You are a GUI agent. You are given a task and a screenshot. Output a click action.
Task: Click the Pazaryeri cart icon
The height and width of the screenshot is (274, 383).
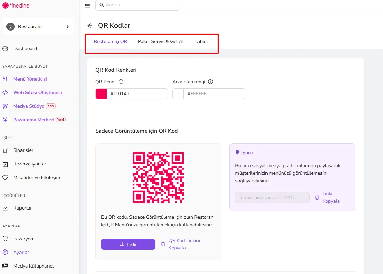(5, 239)
